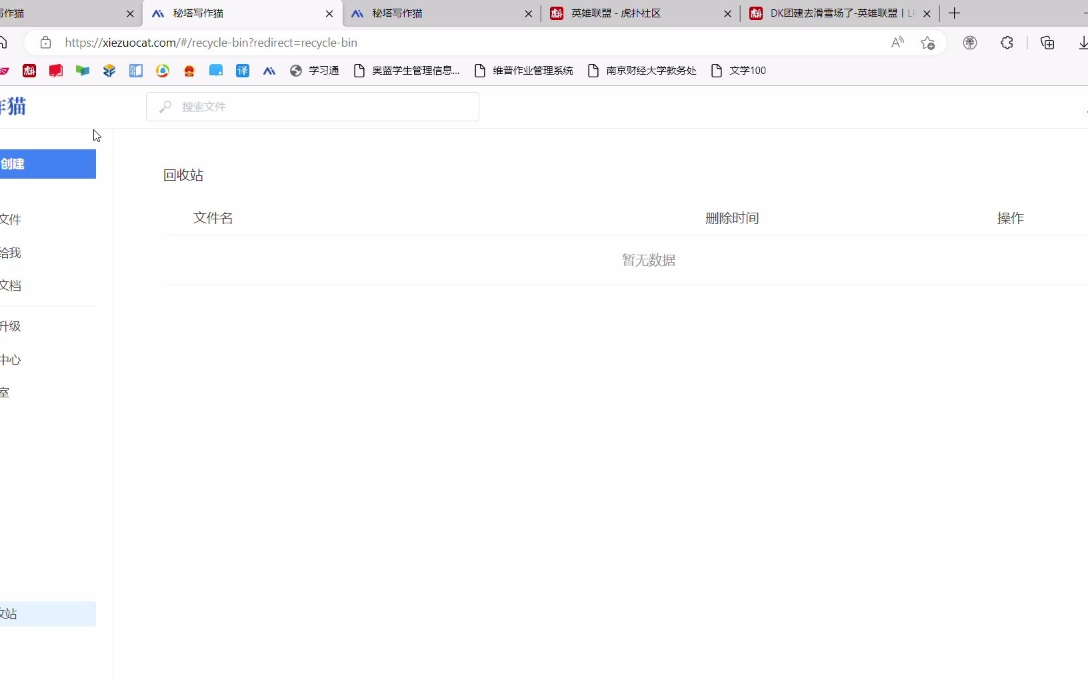Open the 文学100 bookmark
Image resolution: width=1088 pixels, height=680 pixels.
(739, 71)
